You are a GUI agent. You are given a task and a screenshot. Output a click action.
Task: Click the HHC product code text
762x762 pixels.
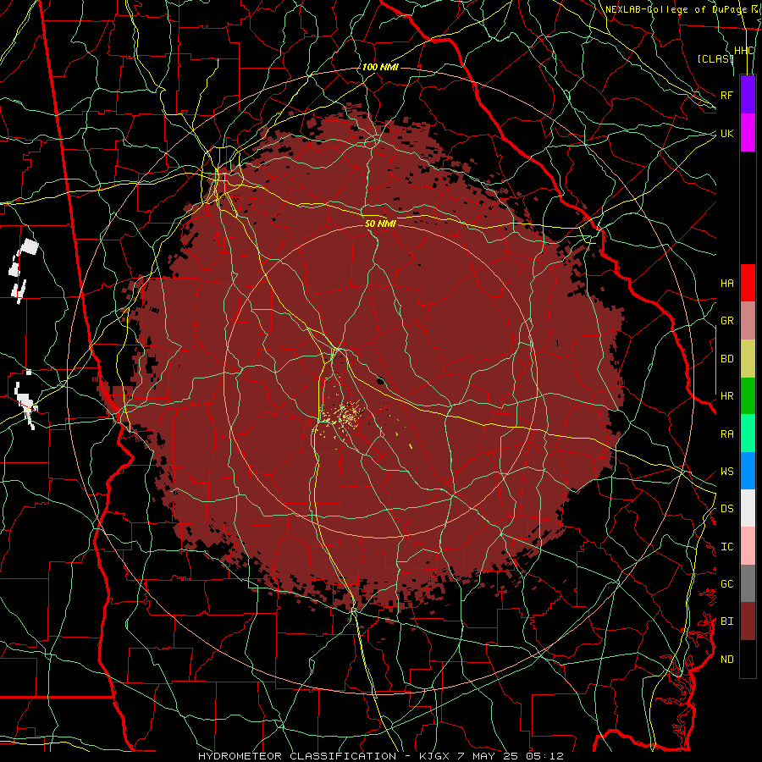pyautogui.click(x=743, y=51)
